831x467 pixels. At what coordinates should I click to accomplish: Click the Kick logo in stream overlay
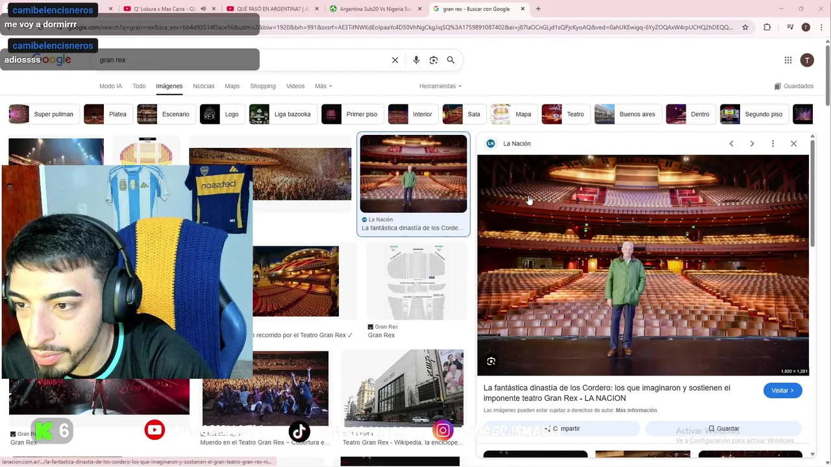(43, 431)
